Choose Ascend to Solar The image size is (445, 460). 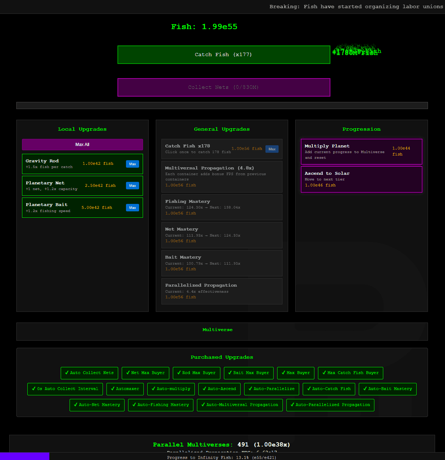point(362,179)
